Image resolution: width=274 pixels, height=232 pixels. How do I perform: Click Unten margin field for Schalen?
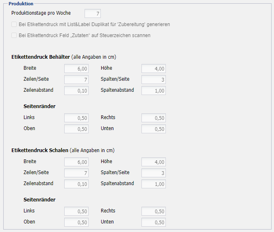pyautogui.click(x=153, y=222)
